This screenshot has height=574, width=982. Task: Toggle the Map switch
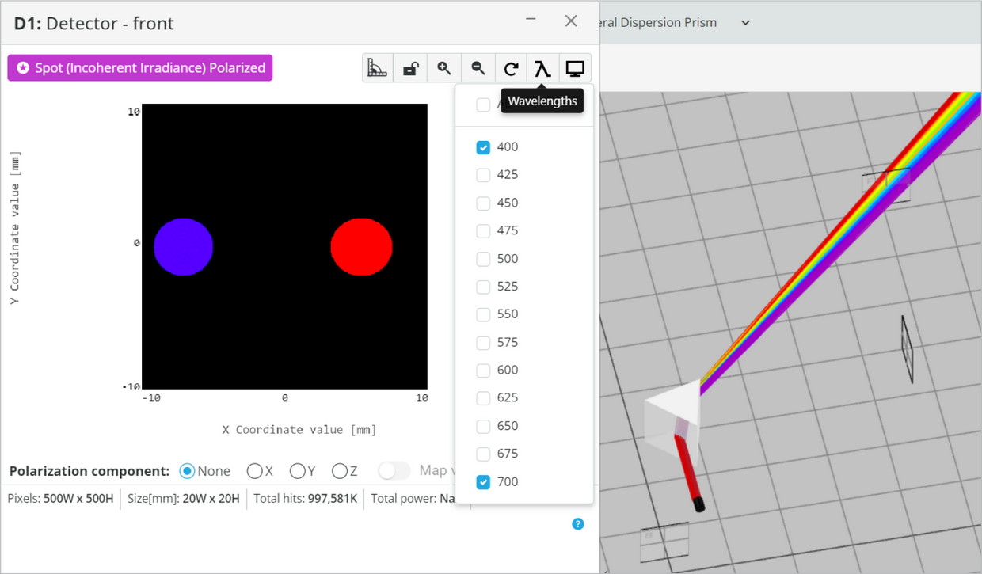tap(394, 471)
